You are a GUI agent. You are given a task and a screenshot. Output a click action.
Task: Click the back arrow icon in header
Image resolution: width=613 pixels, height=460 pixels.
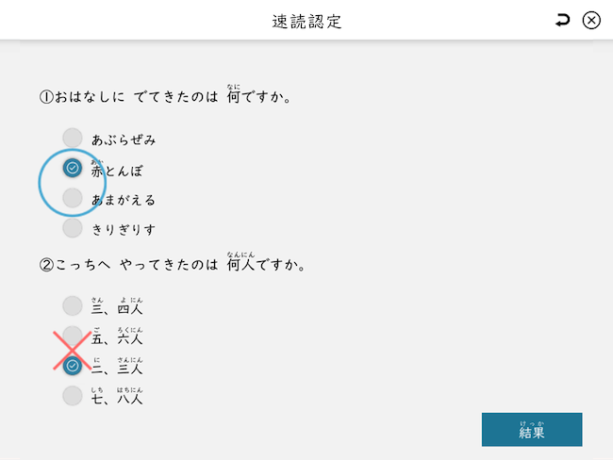click(x=563, y=20)
